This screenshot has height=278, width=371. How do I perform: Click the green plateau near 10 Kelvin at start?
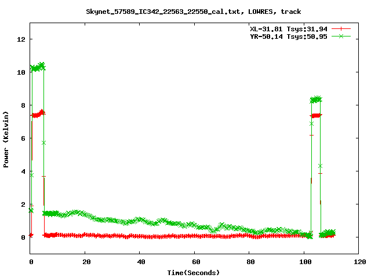point(38,67)
